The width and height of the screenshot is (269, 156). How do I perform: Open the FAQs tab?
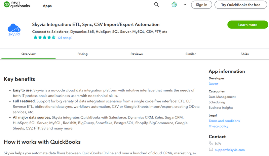click(x=244, y=54)
